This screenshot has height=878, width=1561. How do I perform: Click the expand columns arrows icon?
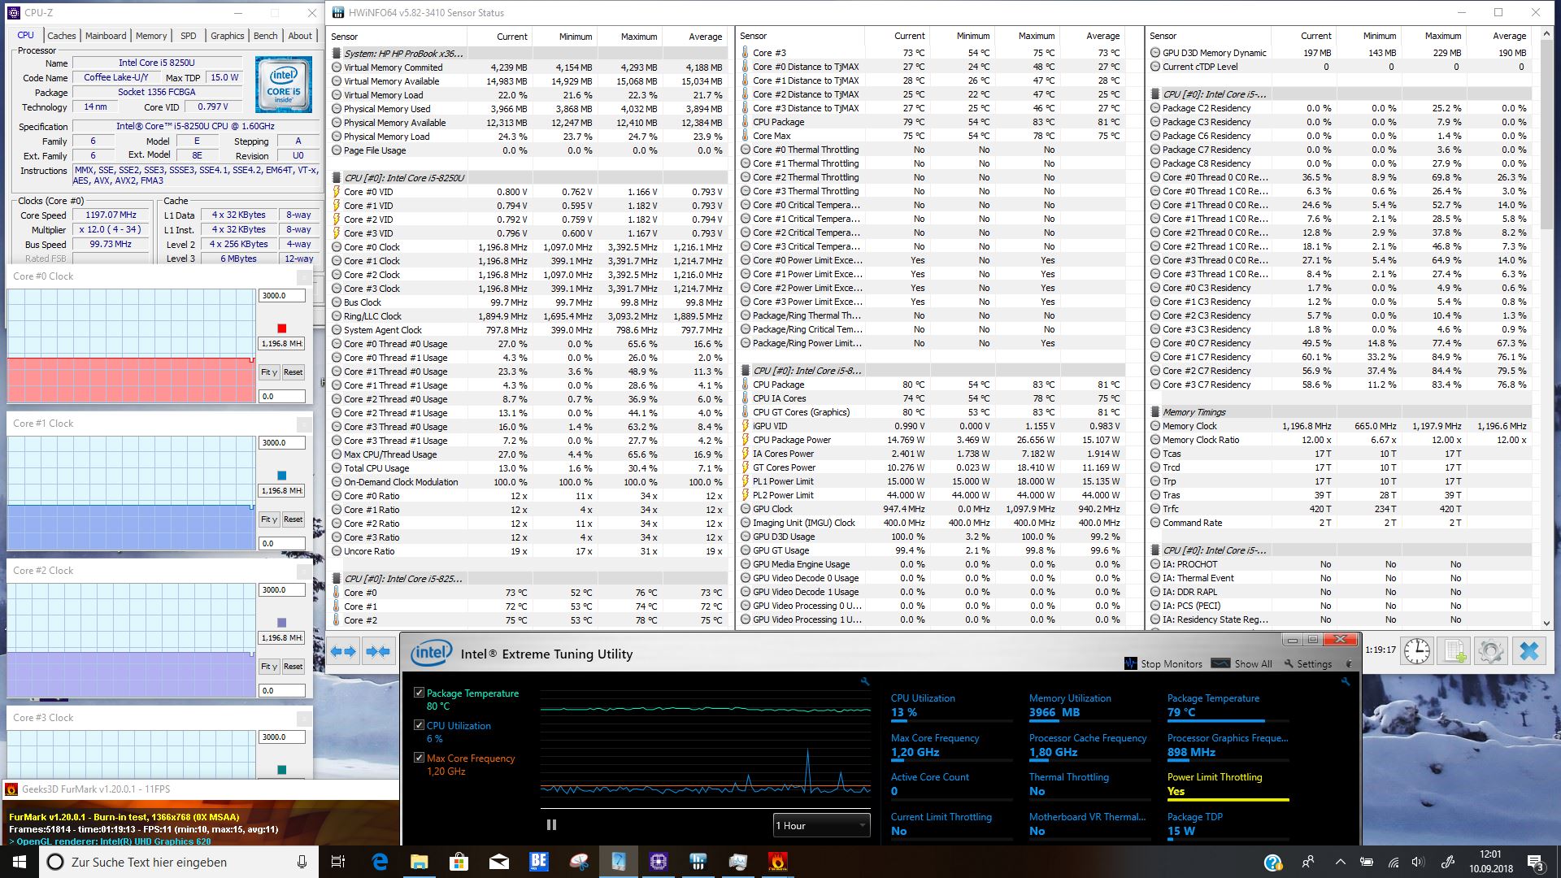tap(344, 651)
